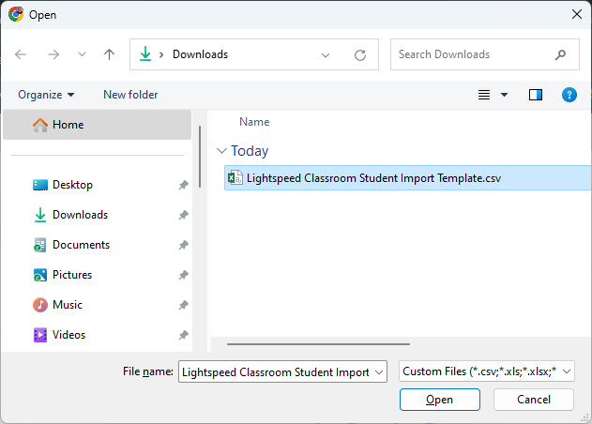
Task: Click the pin icon beside Music
Action: (184, 305)
